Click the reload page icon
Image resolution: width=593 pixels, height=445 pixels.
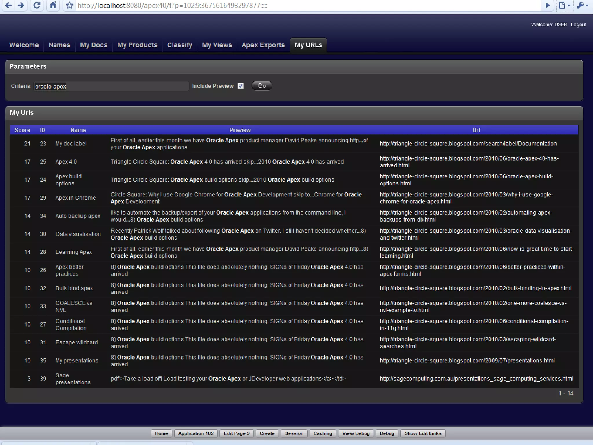point(37,5)
